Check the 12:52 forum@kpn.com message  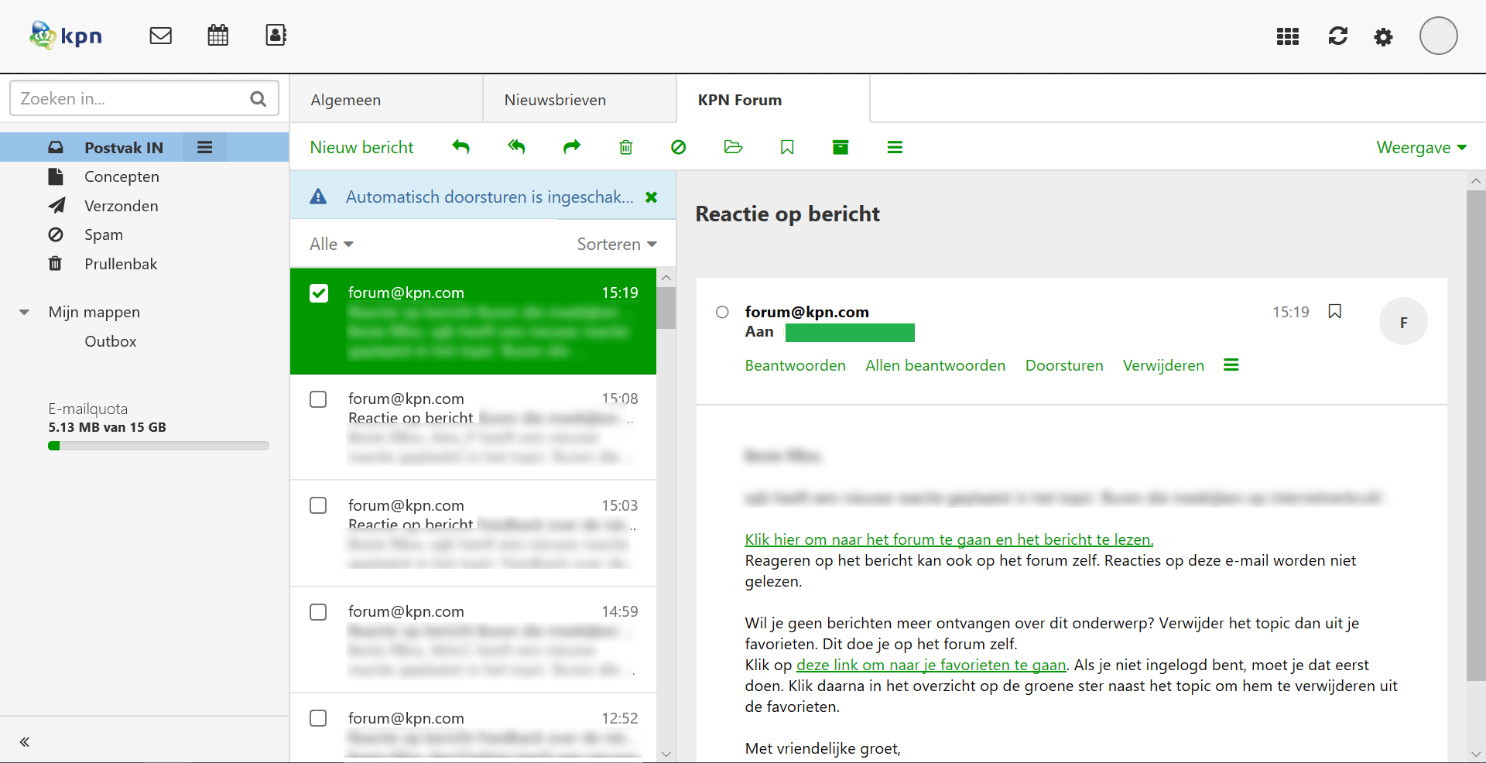318,718
